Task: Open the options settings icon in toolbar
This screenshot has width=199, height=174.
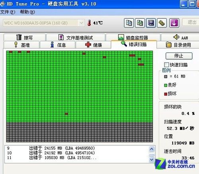Action: pyautogui.click(x=162, y=23)
